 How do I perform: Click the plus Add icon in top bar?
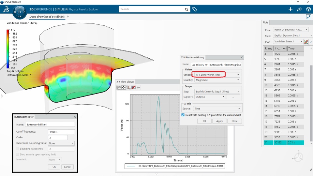(291, 9)
